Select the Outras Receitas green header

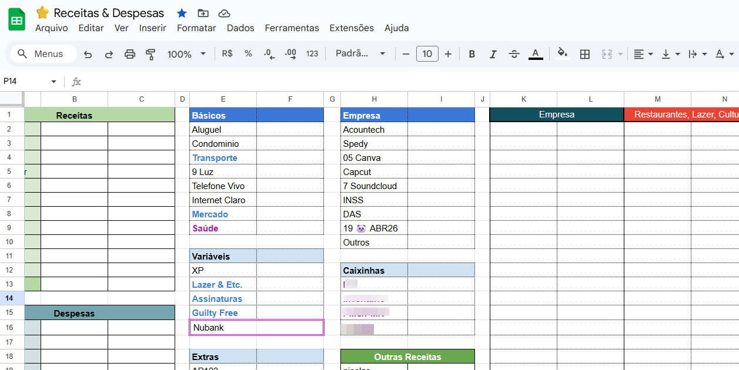[x=407, y=356]
